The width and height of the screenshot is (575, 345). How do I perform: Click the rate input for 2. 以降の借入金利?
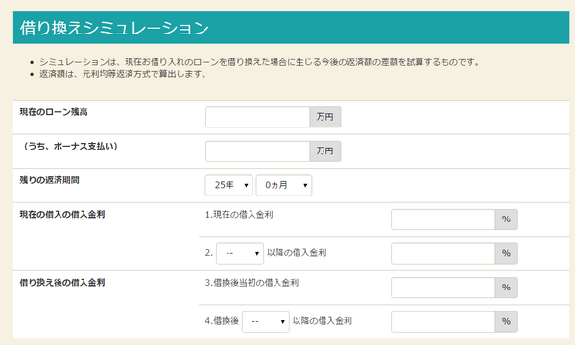tap(443, 253)
